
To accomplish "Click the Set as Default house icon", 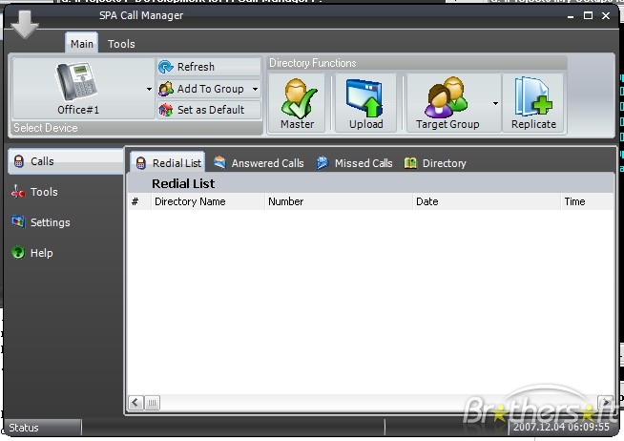I will click(166, 110).
